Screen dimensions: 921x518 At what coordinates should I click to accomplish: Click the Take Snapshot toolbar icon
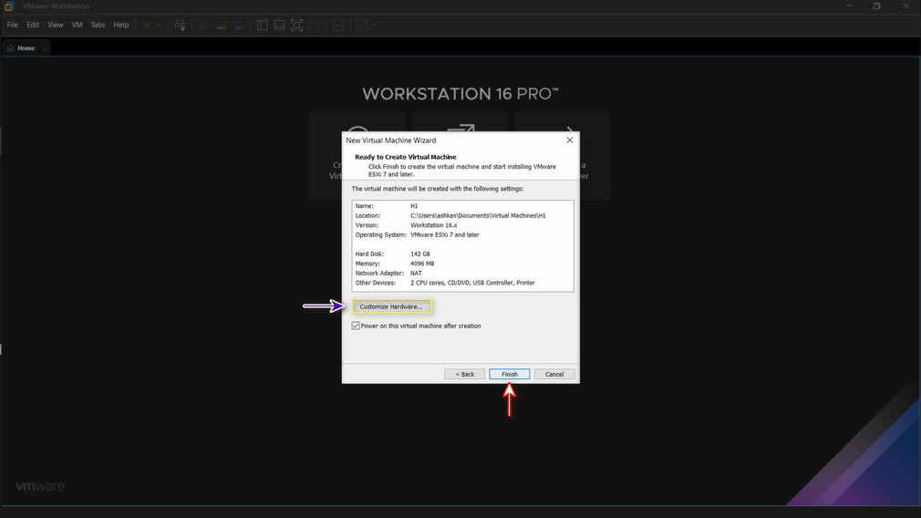tap(204, 26)
